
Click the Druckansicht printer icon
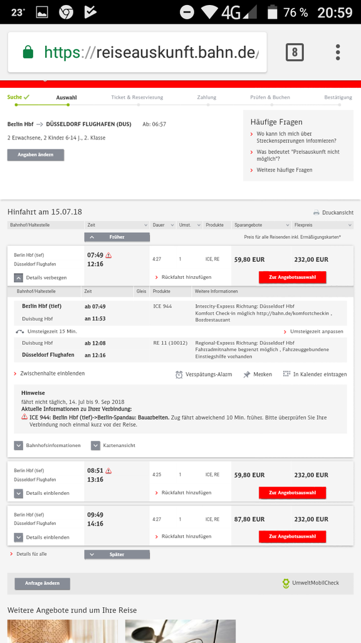click(x=317, y=212)
